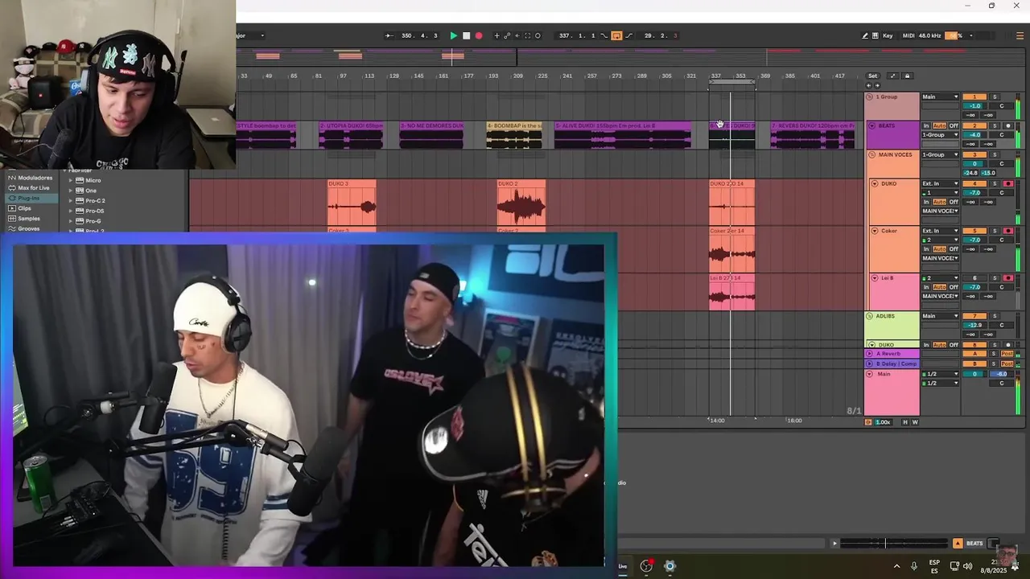Viewport: 1030px width, 579px height.
Task: Click the CPU load meter
Action: pos(954,35)
